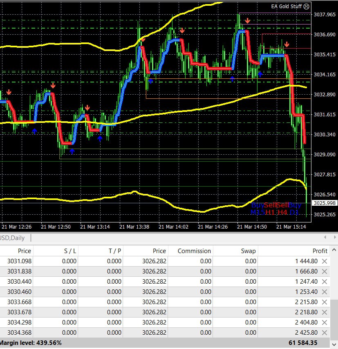Click the down arrow of the trade list scrollbar
Image resolution: width=338 pixels, height=349 pixels.
[334, 345]
